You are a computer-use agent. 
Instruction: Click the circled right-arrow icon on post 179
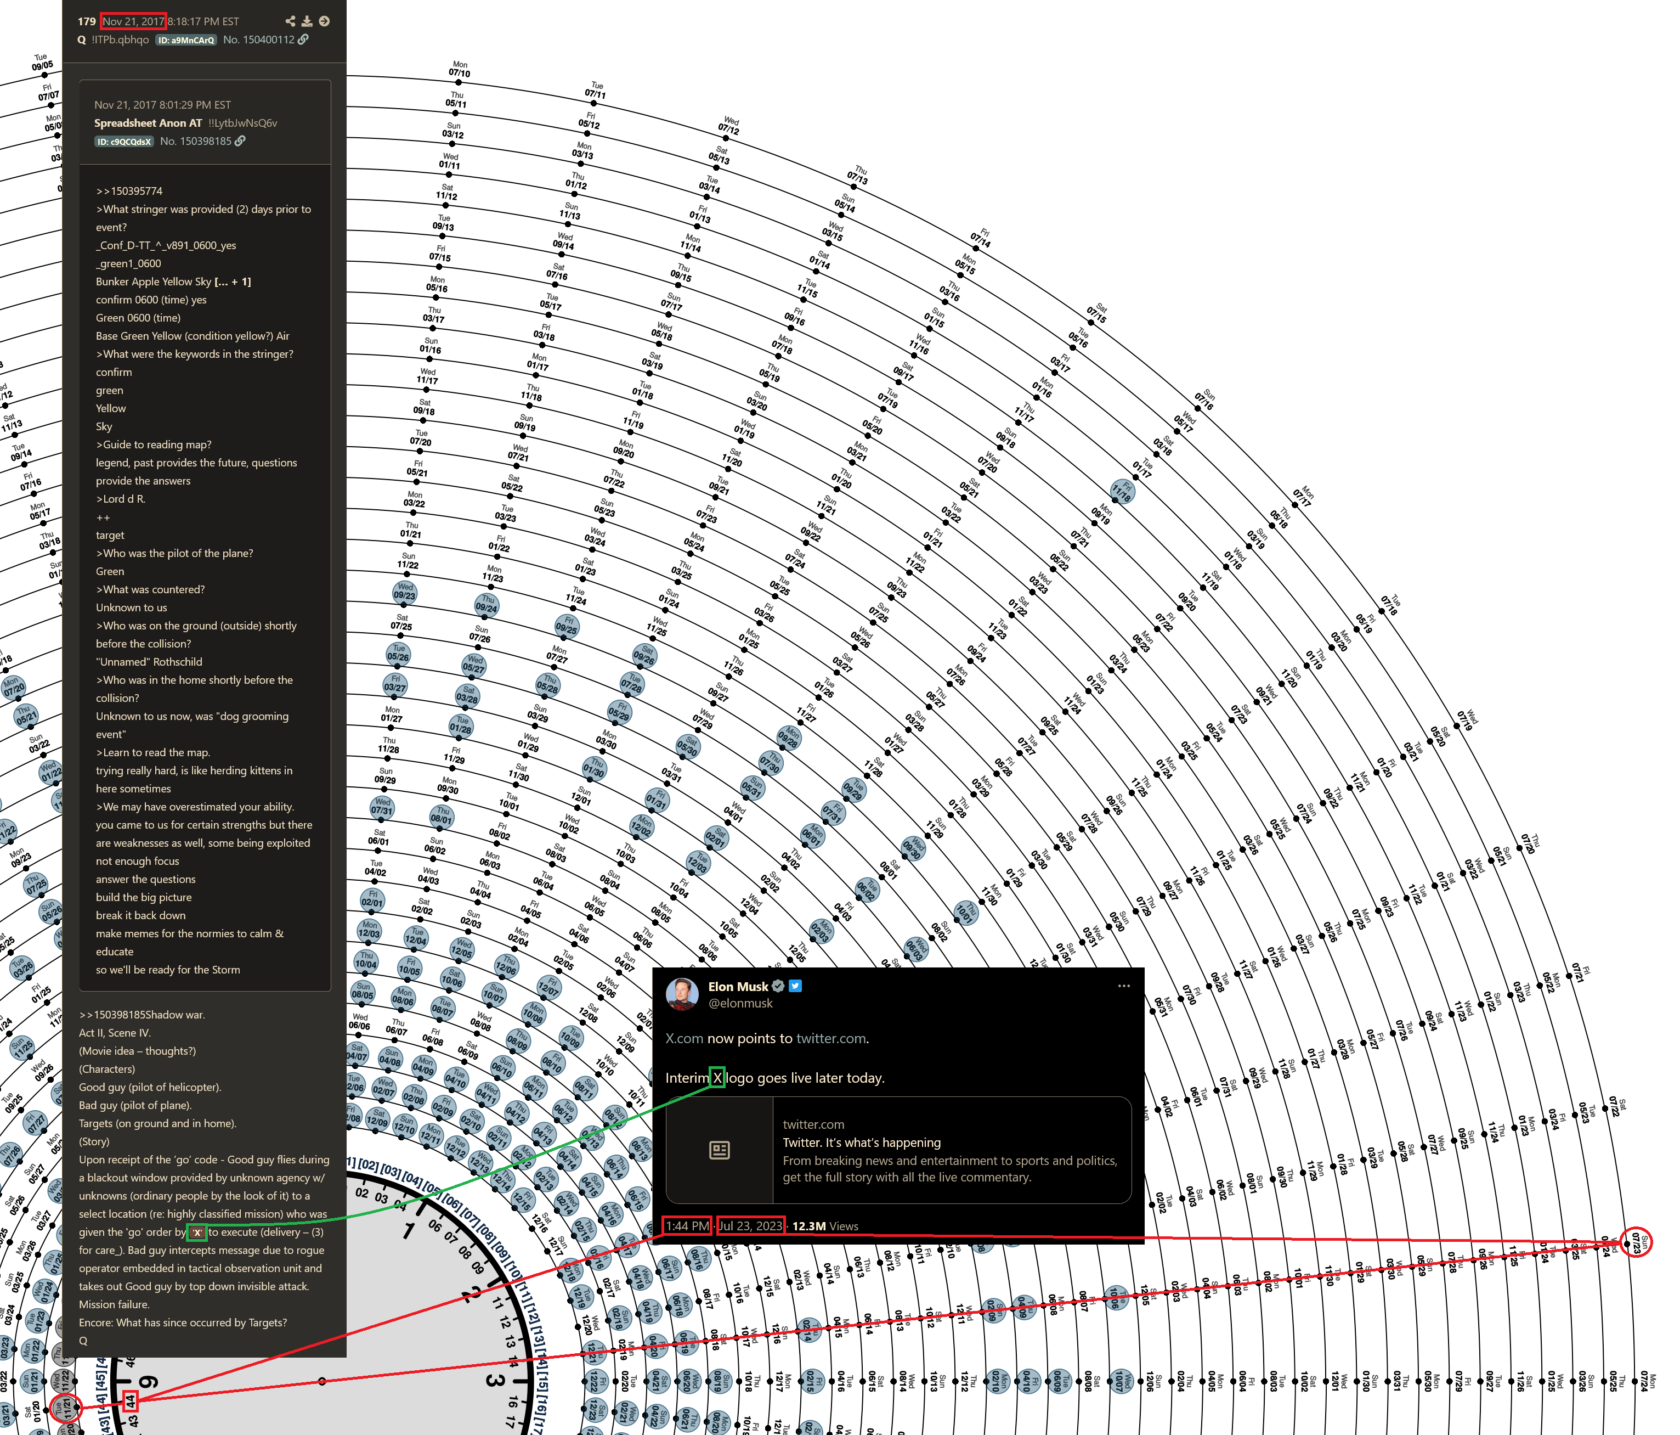pos(324,21)
